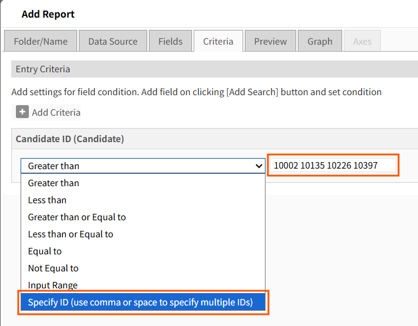
Task: Switch to the Data Source tab
Action: tap(113, 41)
